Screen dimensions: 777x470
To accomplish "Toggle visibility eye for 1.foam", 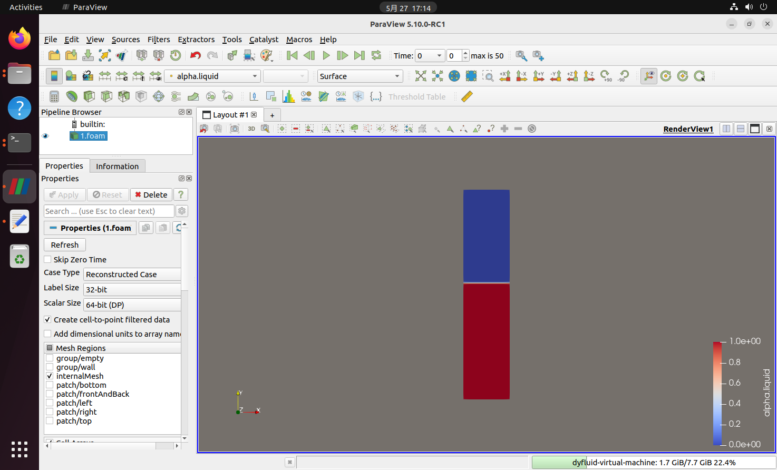I will coord(45,136).
